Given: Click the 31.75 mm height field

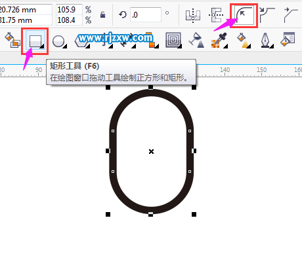Looking at the screenshot, I should pyautogui.click(x=26, y=20).
